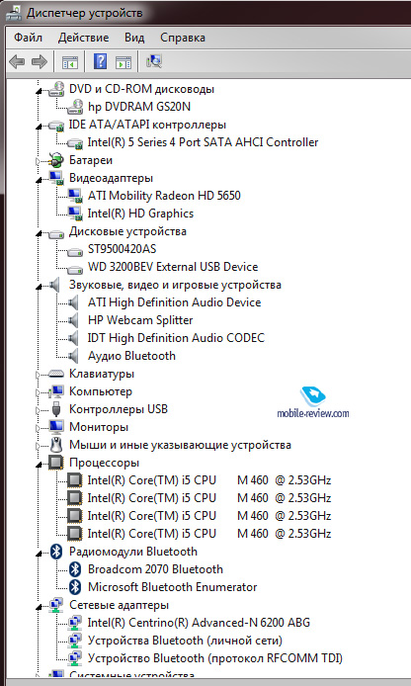Click the HP Webcam Splitter speaker icon
Viewport: 411px width, 686px height.
click(x=73, y=320)
